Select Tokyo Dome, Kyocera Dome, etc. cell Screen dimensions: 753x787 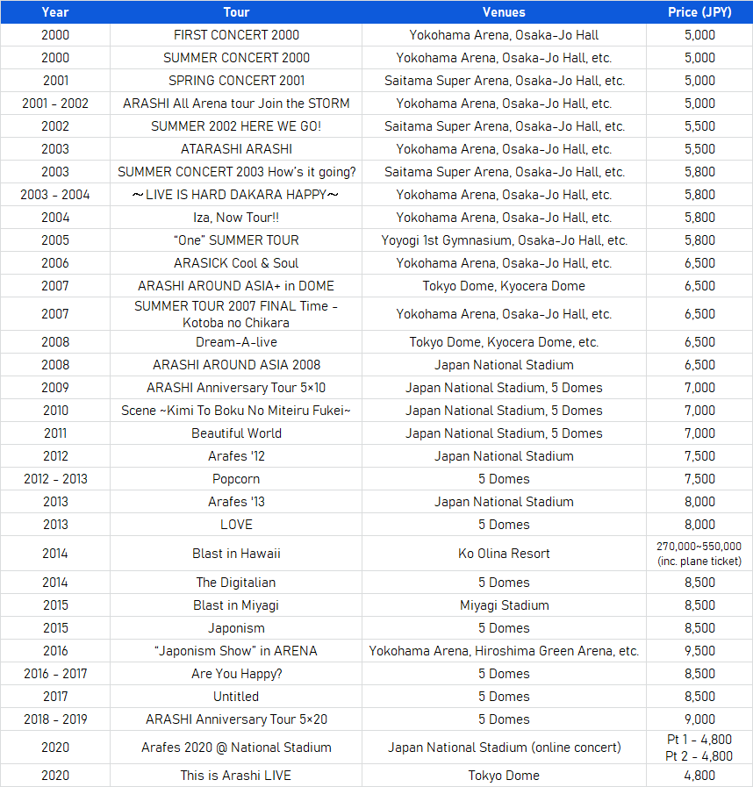[504, 342]
